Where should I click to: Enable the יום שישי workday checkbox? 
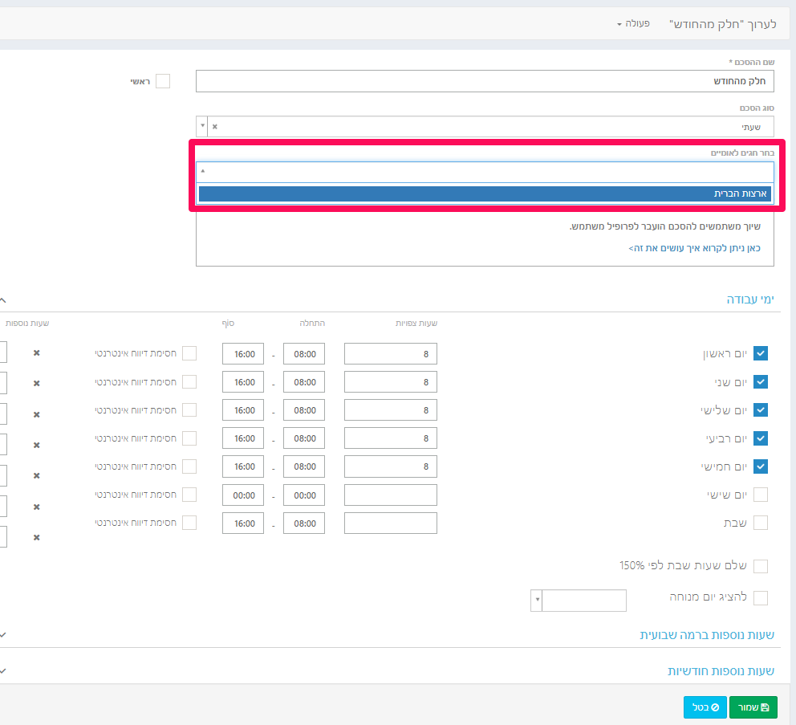[761, 495]
